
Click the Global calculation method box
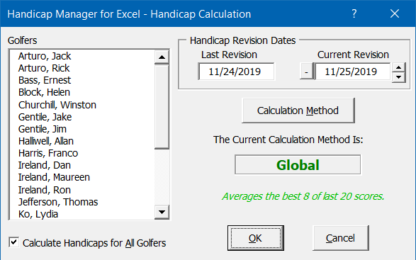298,165
